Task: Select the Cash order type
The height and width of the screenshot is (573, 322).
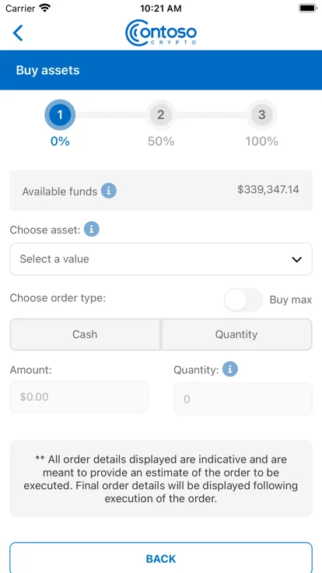Action: tap(85, 334)
